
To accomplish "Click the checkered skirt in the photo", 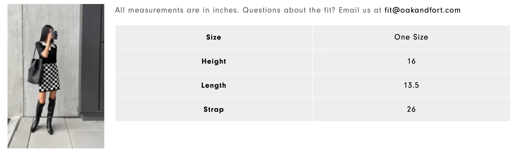I will pos(50,78).
